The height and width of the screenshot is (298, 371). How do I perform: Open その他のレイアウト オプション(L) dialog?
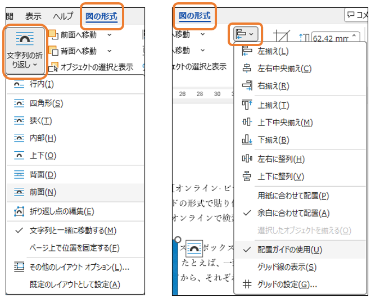click(x=79, y=267)
